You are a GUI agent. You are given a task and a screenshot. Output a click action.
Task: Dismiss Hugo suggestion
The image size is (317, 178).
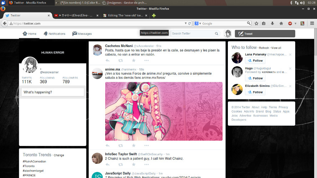pyautogui.click(x=290, y=68)
